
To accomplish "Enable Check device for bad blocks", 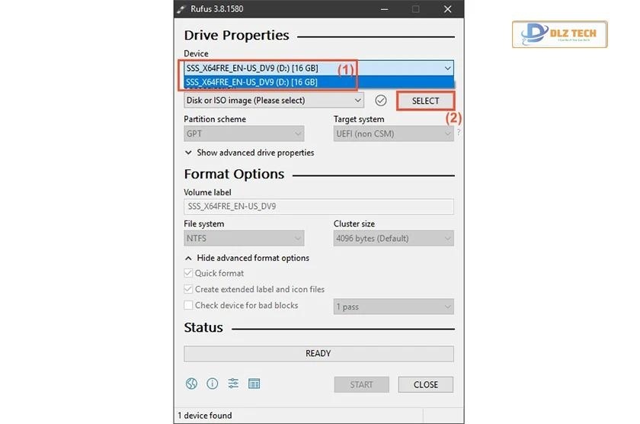I will [189, 306].
